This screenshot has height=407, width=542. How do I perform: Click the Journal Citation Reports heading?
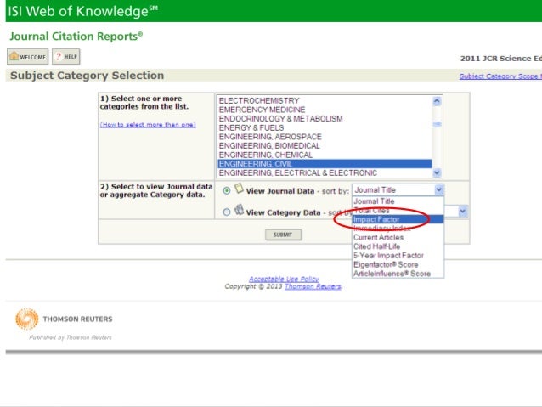tap(76, 37)
